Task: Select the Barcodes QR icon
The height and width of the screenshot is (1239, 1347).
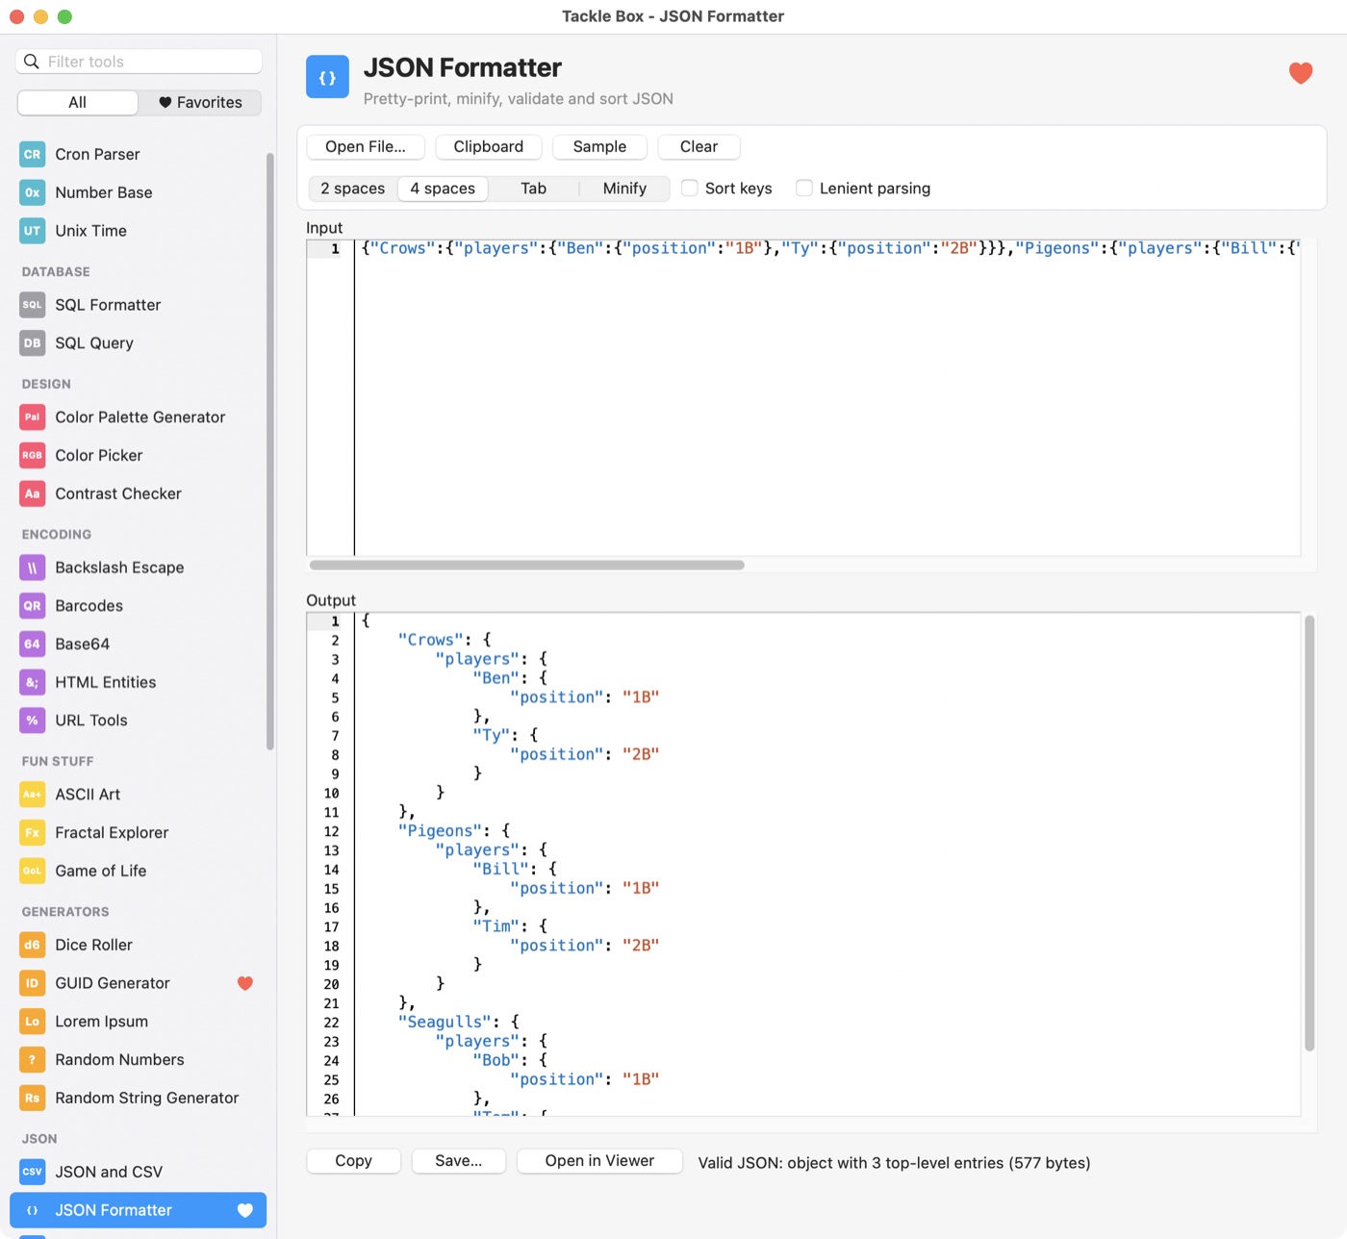Action: pyautogui.click(x=32, y=606)
